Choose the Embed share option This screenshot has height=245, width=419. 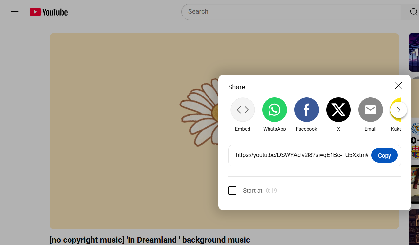pos(243,110)
